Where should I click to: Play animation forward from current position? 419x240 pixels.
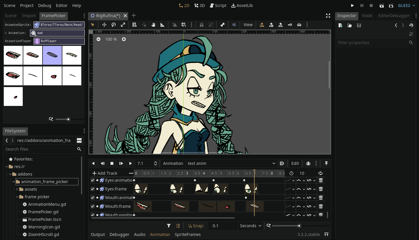[x=130, y=163]
